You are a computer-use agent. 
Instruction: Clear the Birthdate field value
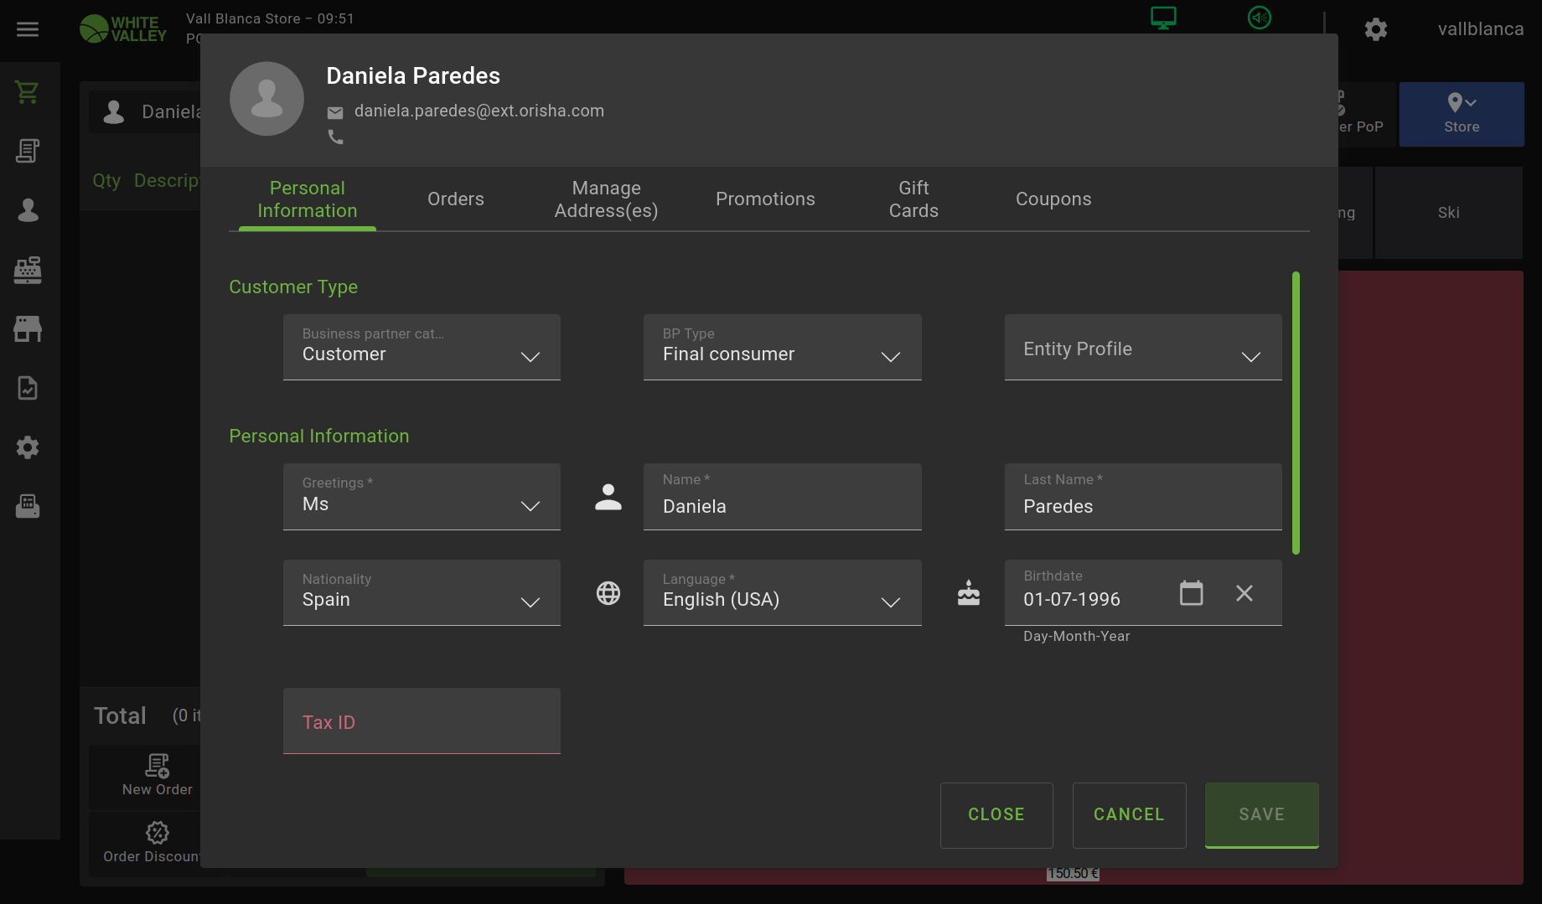pyautogui.click(x=1244, y=593)
